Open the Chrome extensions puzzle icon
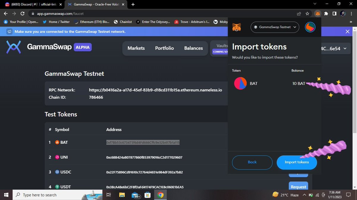Viewport: 357px width, 200px height. tap(326, 14)
